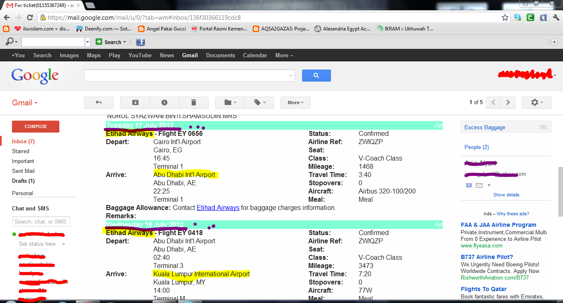Click the Facebook icon in the search toolbar
The height and width of the screenshot is (303, 563).
click(141, 42)
